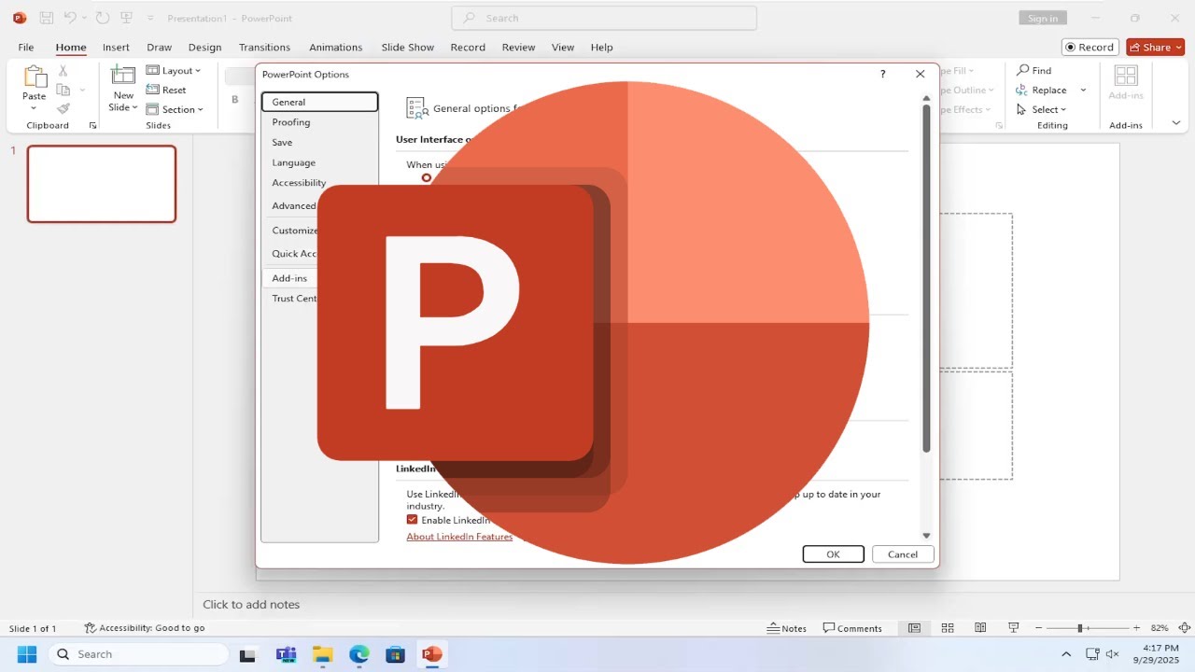Screen dimensions: 1195x672
Task: Click the help question mark in PowerPoint Options
Action: [882, 74]
